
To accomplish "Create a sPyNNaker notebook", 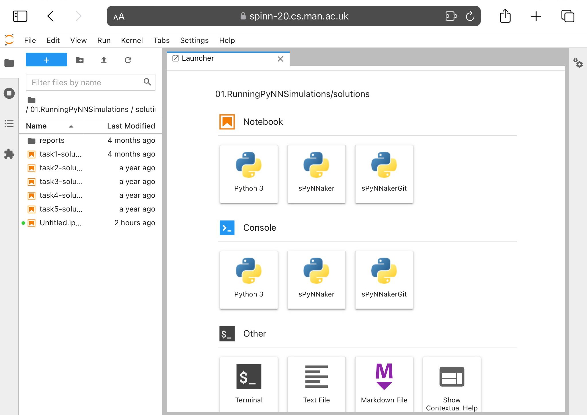I will click(x=316, y=174).
